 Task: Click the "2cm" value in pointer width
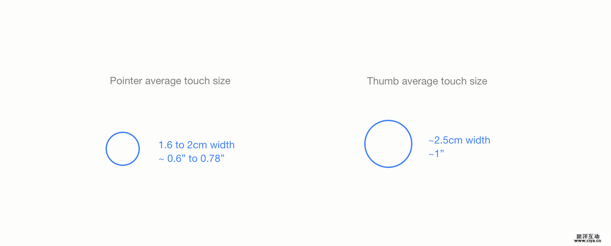pos(197,145)
